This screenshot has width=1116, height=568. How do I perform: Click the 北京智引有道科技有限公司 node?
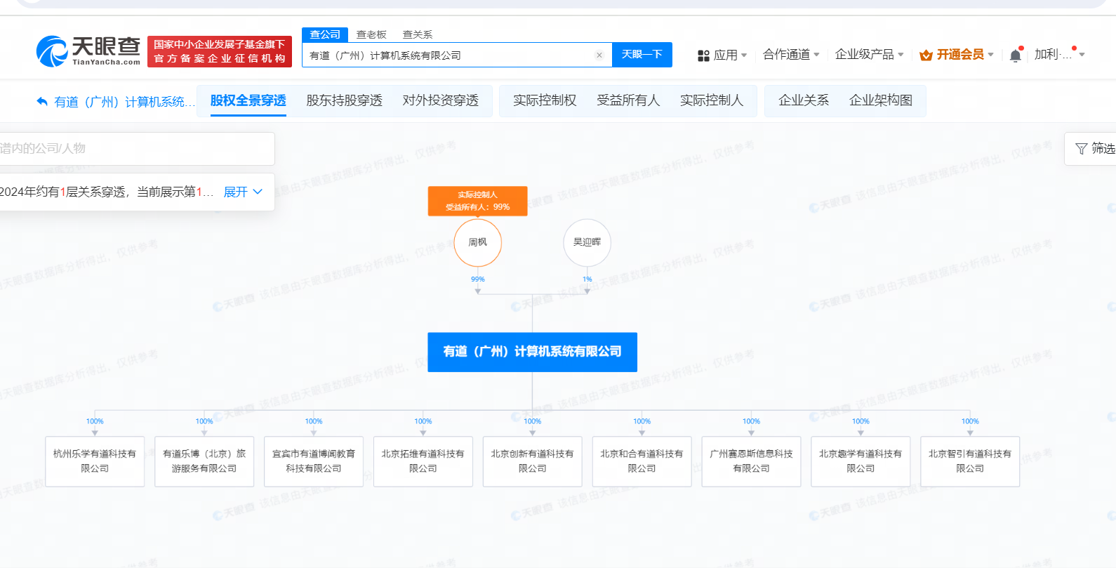click(970, 461)
